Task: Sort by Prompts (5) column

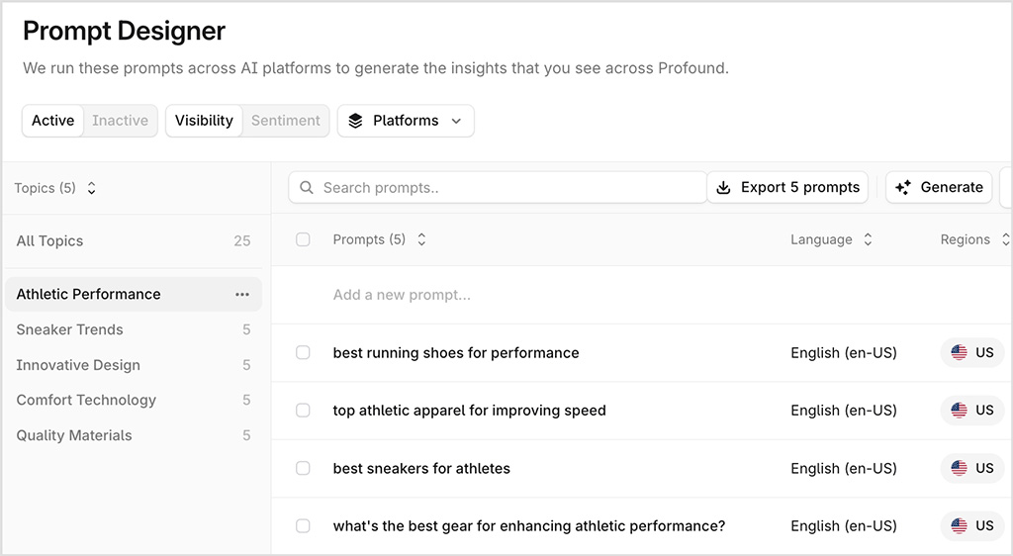Action: [379, 239]
